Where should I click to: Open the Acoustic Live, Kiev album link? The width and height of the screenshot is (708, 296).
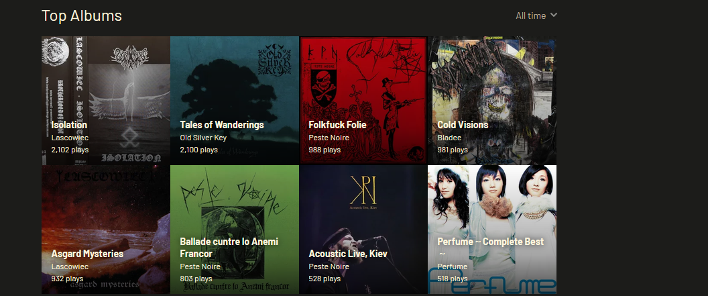[x=348, y=254]
